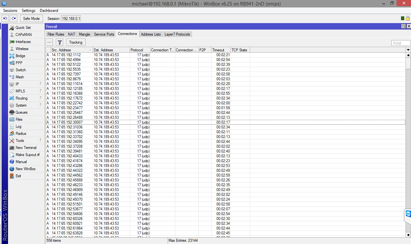This screenshot has width=411, height=244.
Task: Expand the Tools submenu
Action: [20, 141]
